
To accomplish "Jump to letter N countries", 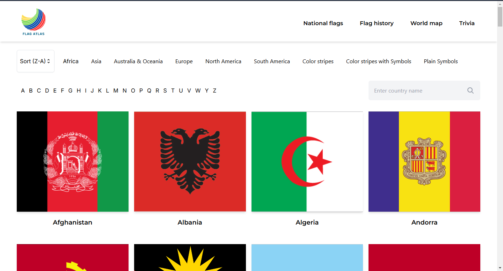I will tap(124, 90).
